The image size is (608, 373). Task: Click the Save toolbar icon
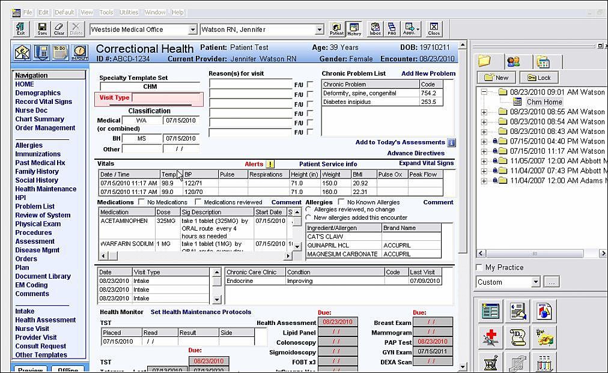pos(42,29)
